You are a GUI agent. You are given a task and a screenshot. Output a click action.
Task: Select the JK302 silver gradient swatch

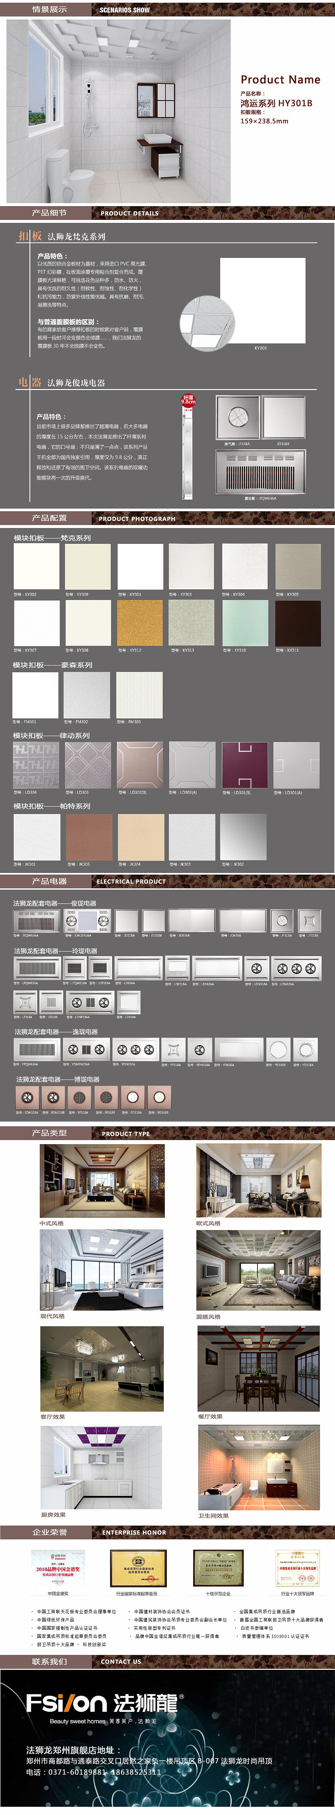tap(243, 838)
